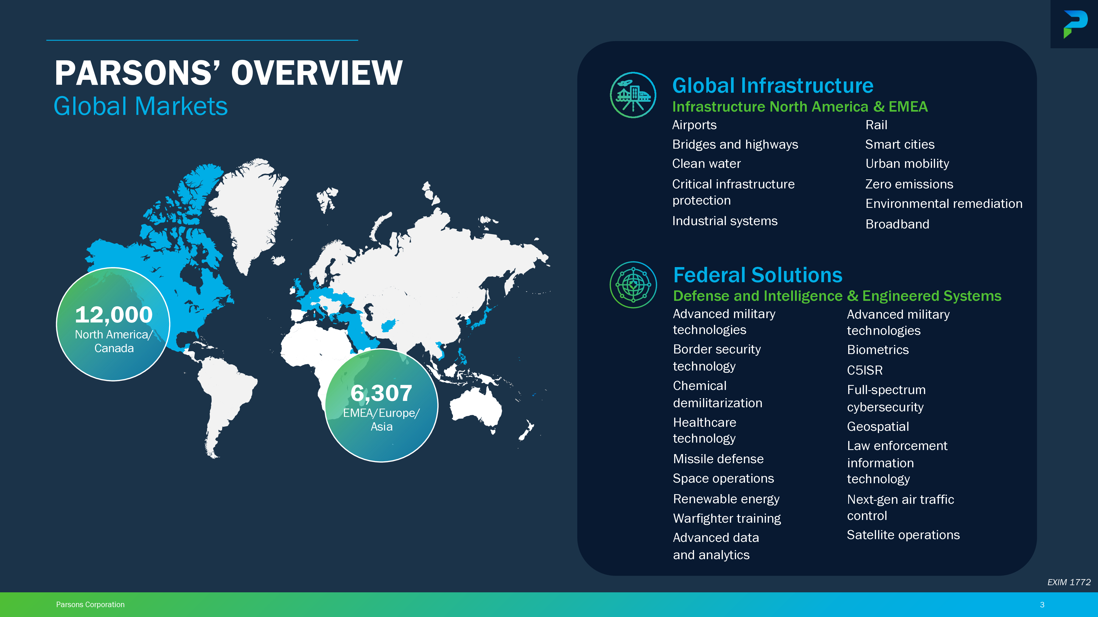
Task: Click Satellite operations text
Action: click(903, 535)
